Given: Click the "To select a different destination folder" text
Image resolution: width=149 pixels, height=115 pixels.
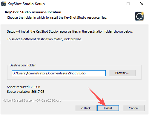Looking at the screenshot, I should 46,39.
